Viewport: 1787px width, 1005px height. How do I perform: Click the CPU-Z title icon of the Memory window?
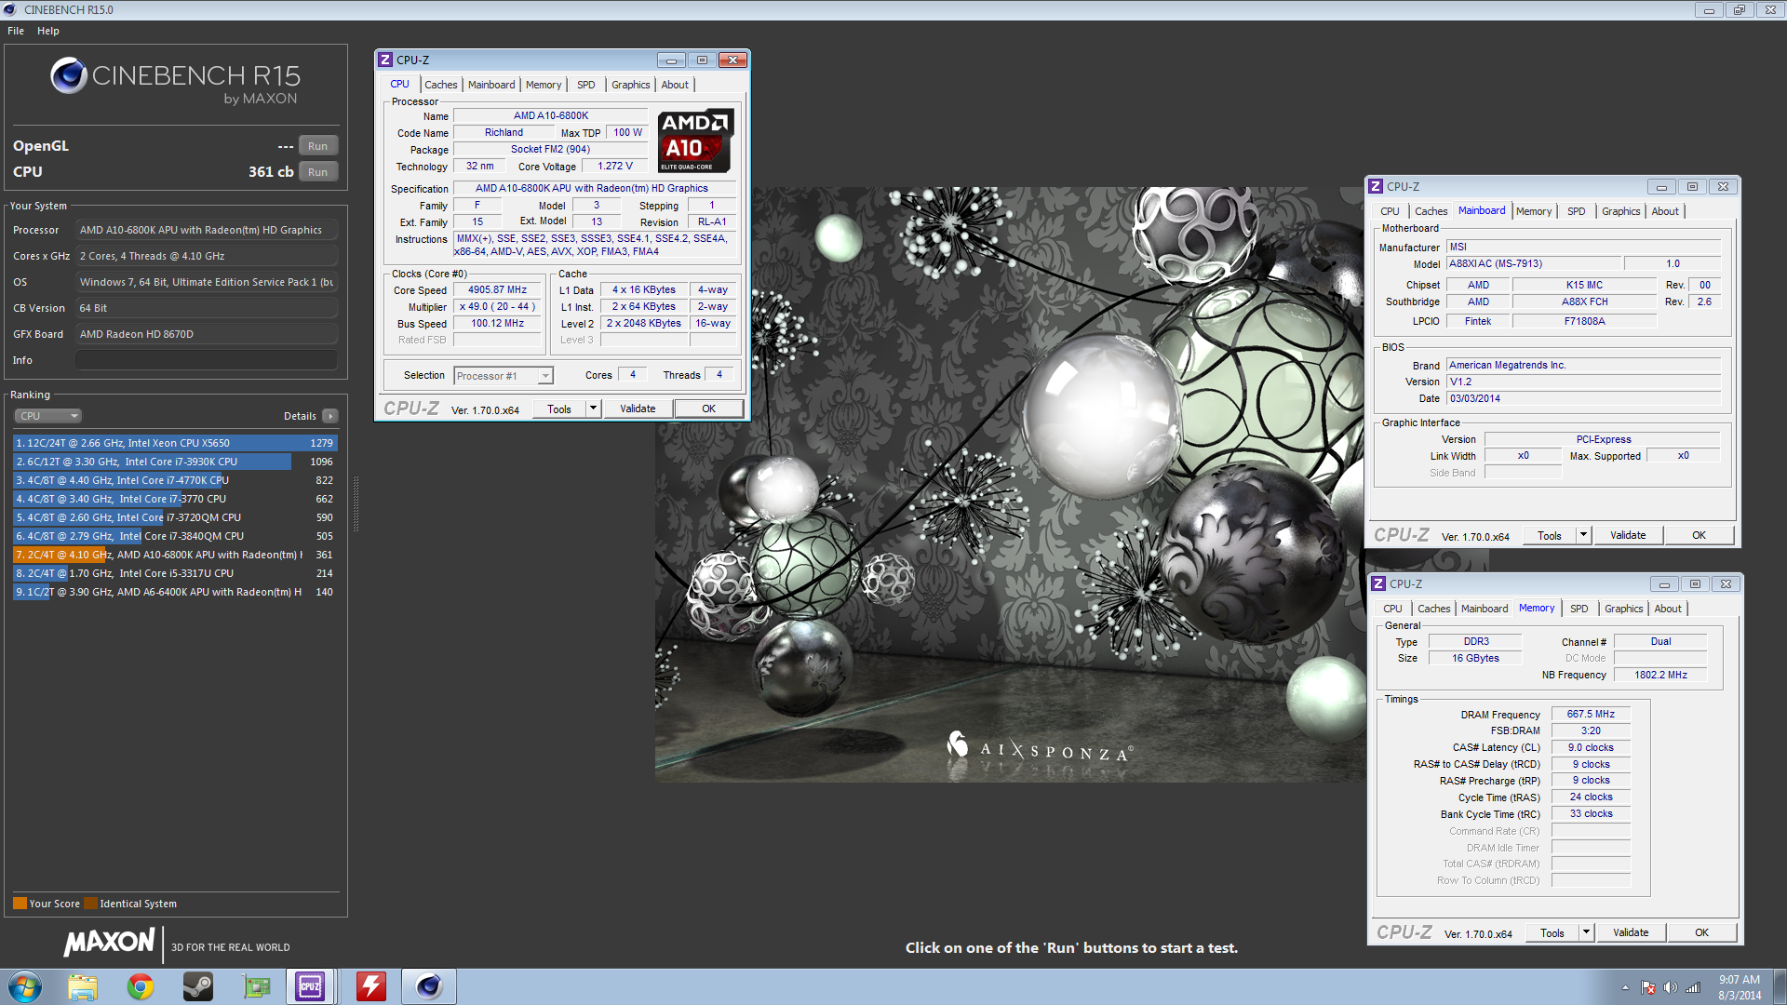tap(1378, 583)
